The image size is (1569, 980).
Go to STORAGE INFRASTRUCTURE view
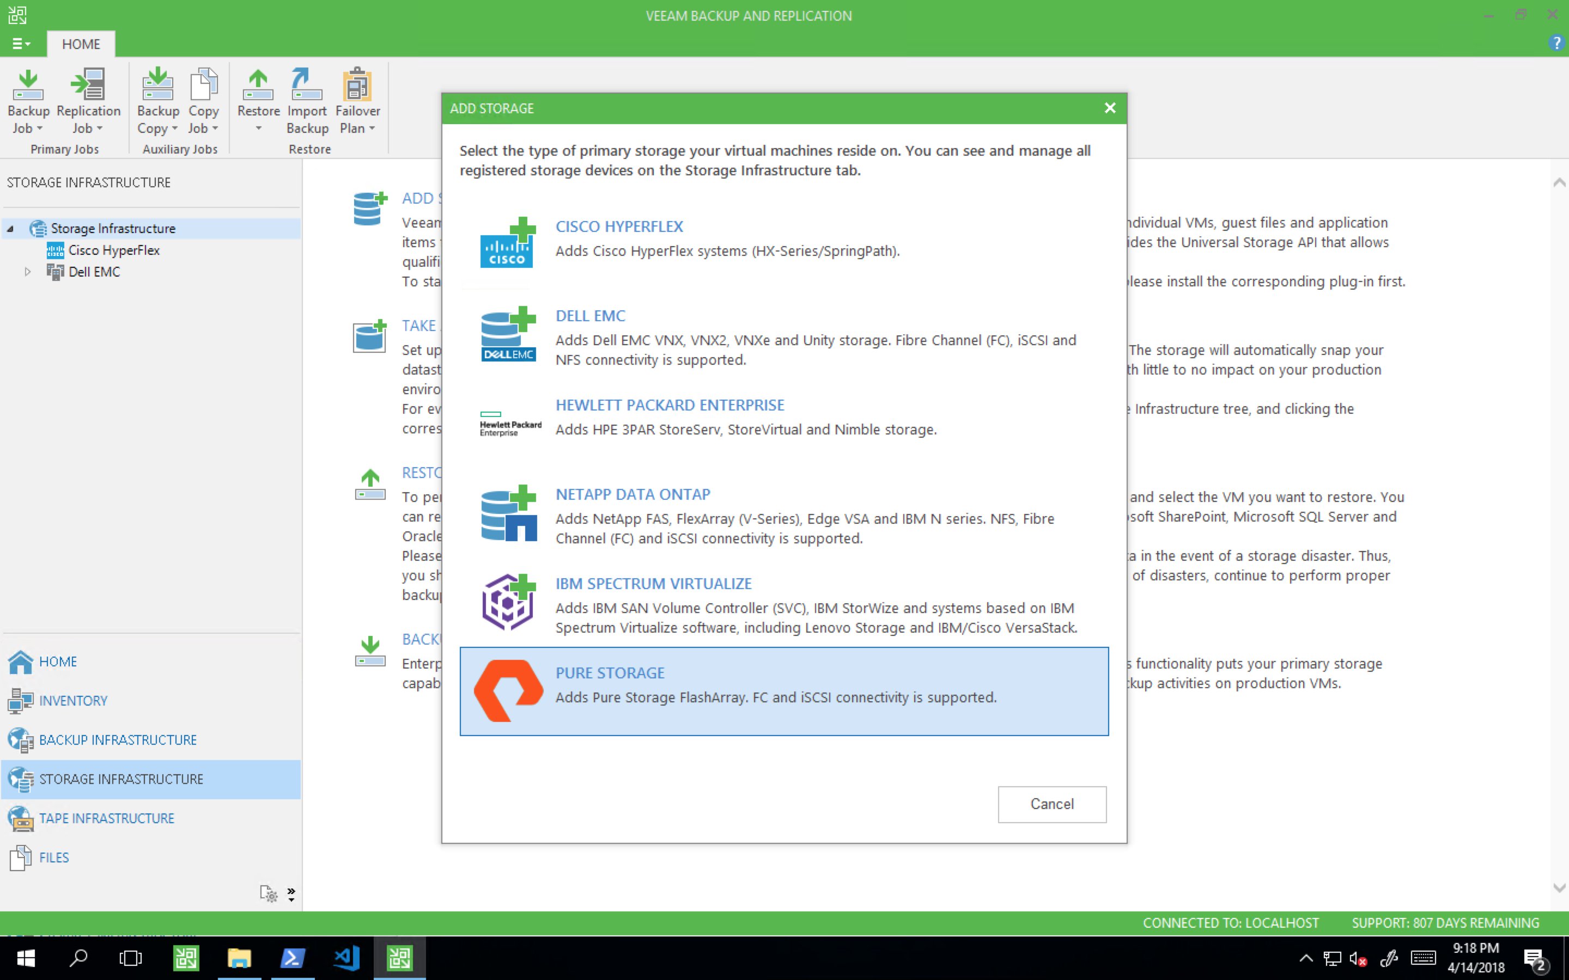tap(150, 779)
